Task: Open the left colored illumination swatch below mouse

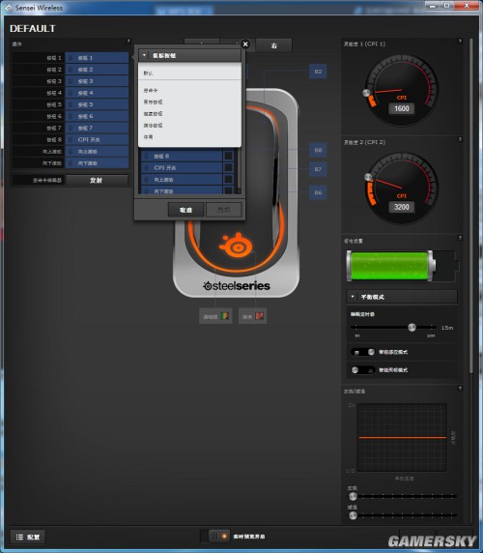Action: pos(215,316)
